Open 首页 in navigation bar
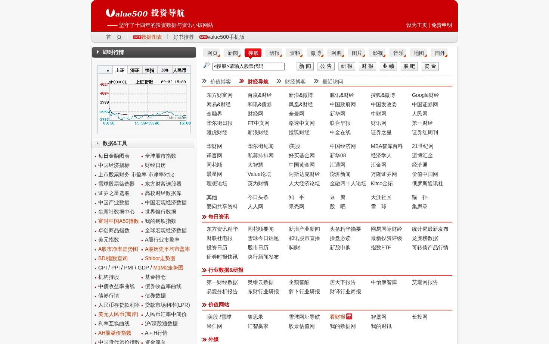Viewport: 549px width, 344px height. tap(114, 37)
